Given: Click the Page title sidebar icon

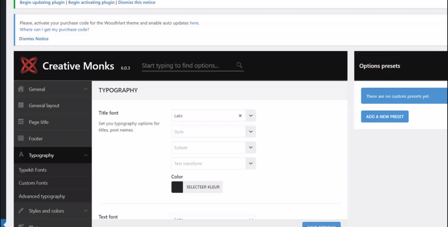Looking at the screenshot, I should click(x=21, y=122).
